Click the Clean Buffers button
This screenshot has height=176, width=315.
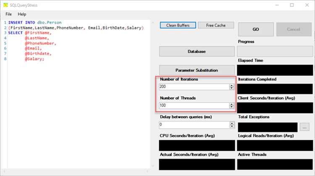pos(178,25)
